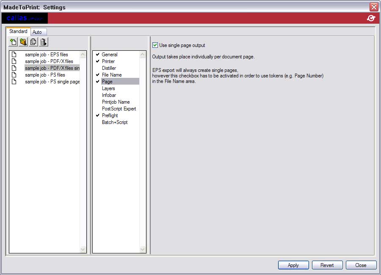Open the PostScript Expert section
381x275 pixels.
coord(119,109)
